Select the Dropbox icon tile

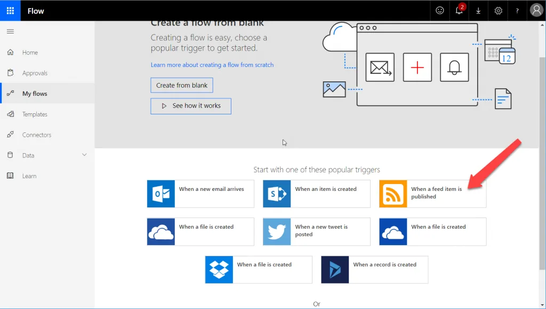tap(219, 269)
